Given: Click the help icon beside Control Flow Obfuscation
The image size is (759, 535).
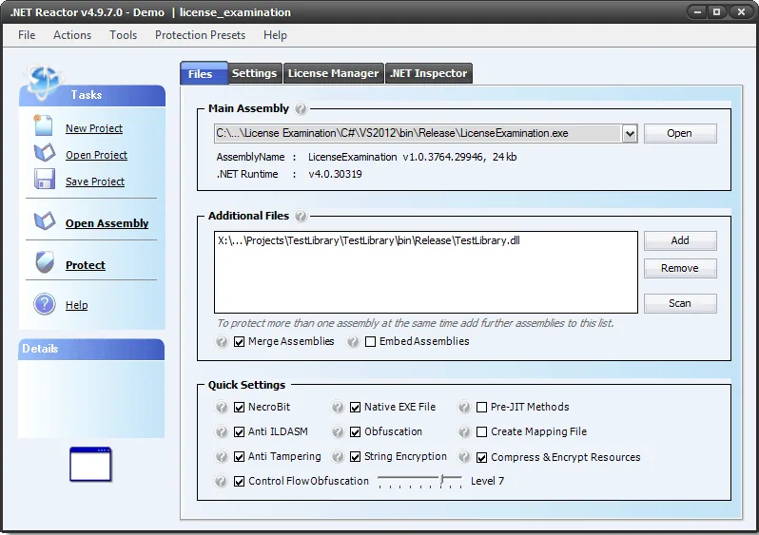Looking at the screenshot, I should [221, 481].
